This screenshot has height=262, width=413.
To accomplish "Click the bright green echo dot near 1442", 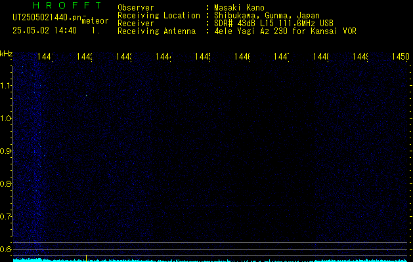I will (x=86, y=96).
